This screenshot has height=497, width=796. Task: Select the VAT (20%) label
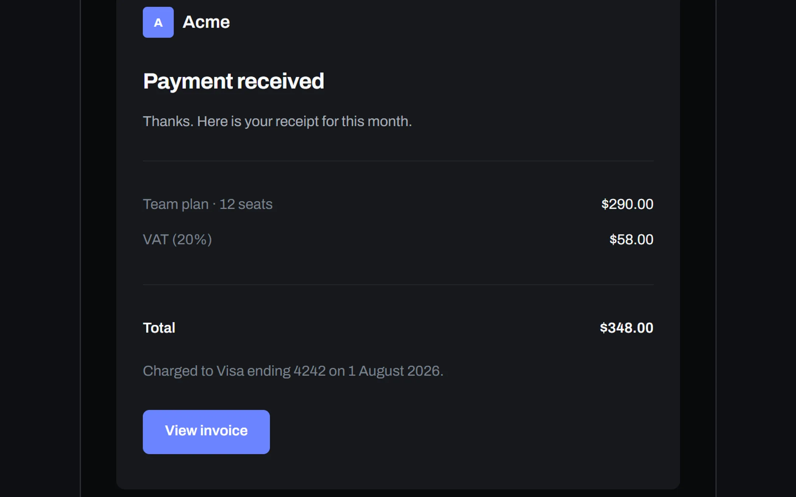[x=177, y=240]
